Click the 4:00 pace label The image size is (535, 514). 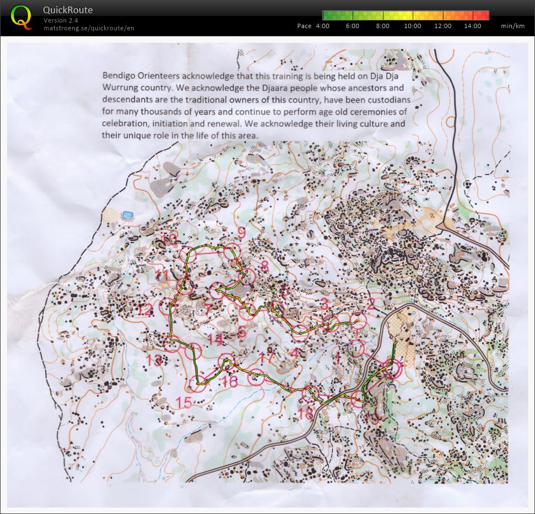[322, 26]
